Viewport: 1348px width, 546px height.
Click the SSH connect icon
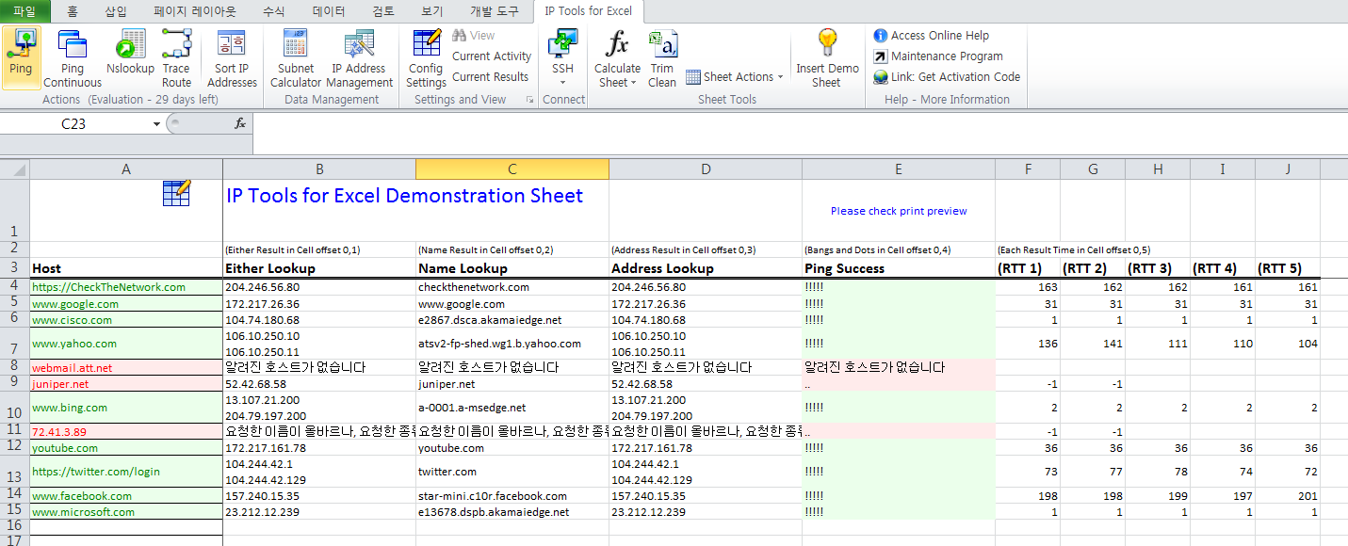562,42
